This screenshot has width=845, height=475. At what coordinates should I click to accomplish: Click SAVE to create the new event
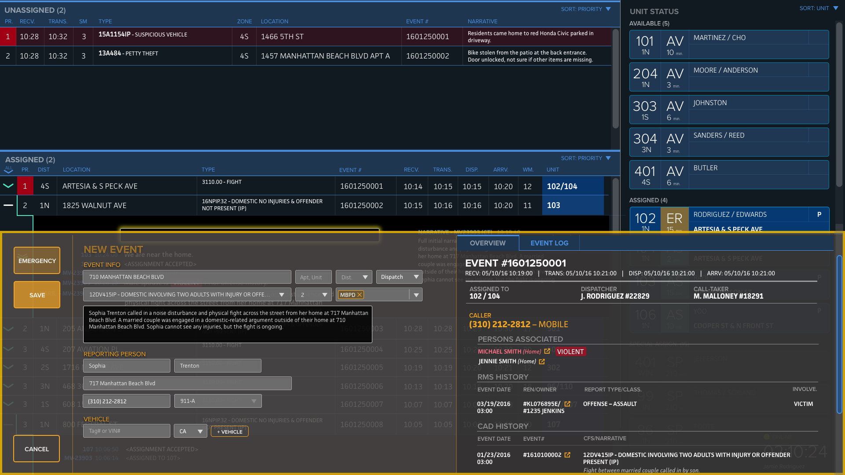37,295
